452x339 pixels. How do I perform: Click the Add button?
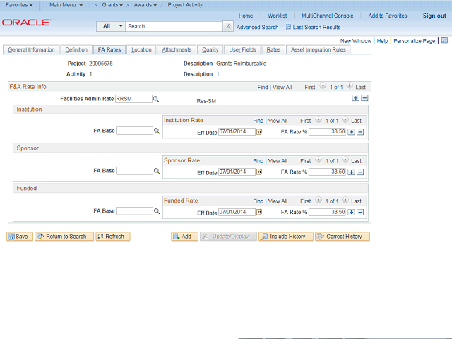tap(184, 237)
